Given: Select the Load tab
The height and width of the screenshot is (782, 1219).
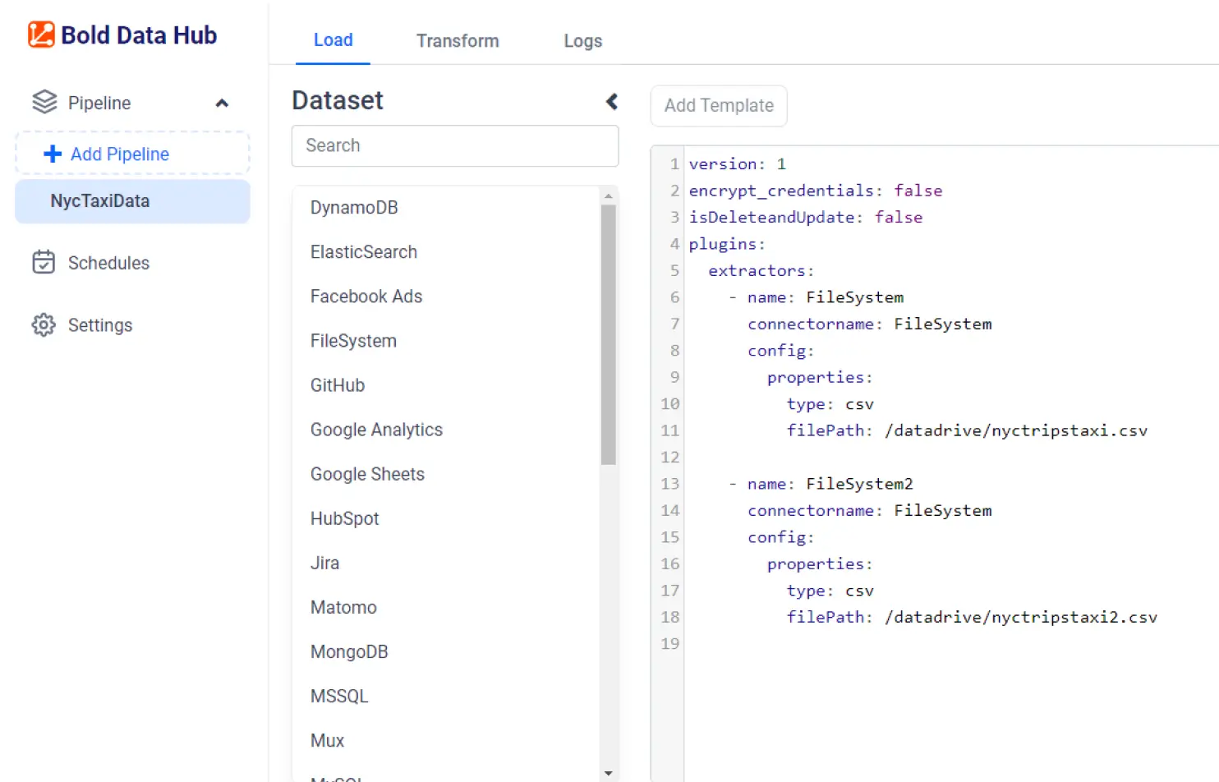Looking at the screenshot, I should 333,40.
